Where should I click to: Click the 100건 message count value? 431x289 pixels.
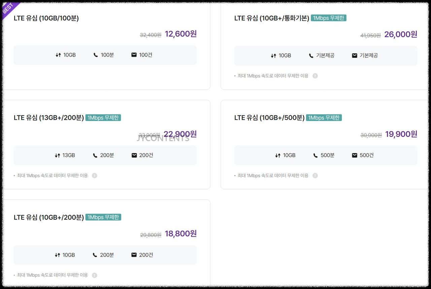(x=146, y=55)
